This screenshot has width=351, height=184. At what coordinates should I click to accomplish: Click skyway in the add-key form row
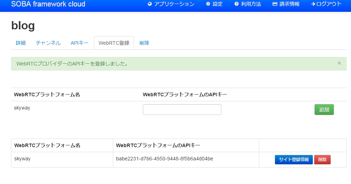(22, 108)
